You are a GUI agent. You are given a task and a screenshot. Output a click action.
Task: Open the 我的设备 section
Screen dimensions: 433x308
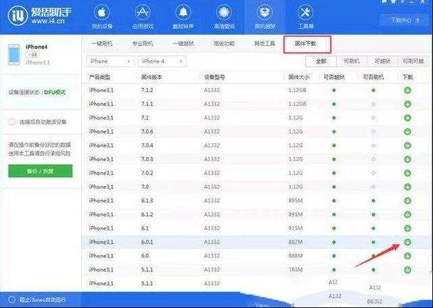[x=102, y=16]
